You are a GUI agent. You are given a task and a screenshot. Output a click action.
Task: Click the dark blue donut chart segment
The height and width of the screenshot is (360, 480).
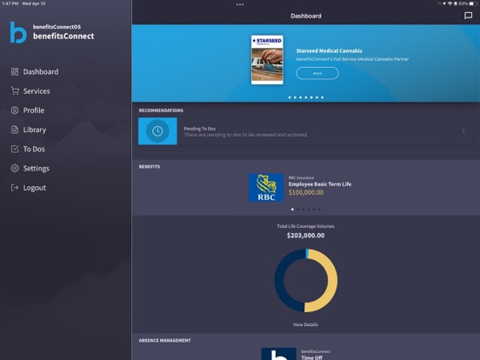279,281
